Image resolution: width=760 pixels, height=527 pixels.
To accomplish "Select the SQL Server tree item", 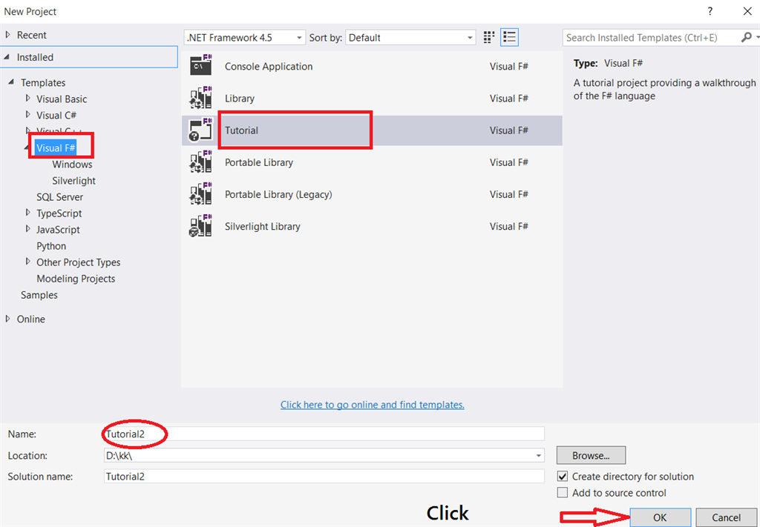I will click(x=59, y=197).
